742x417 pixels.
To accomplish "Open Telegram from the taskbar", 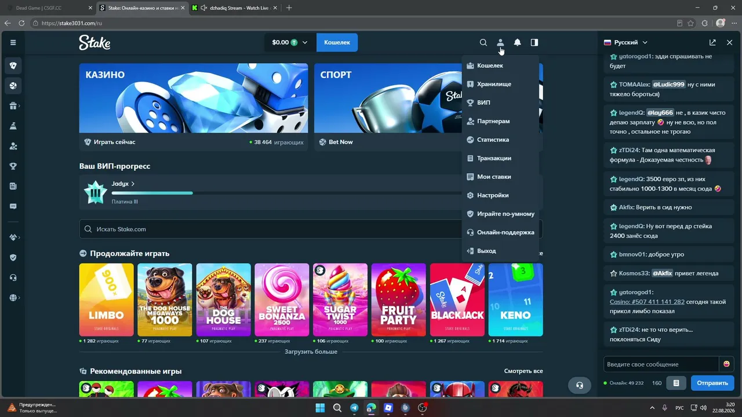I will pyautogui.click(x=354, y=408).
